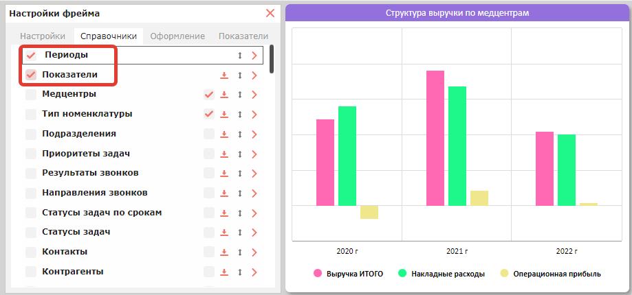Viewport: 632px width, 295px height.
Task: Toggle Операционная прибыль legend series
Action: pos(551,274)
